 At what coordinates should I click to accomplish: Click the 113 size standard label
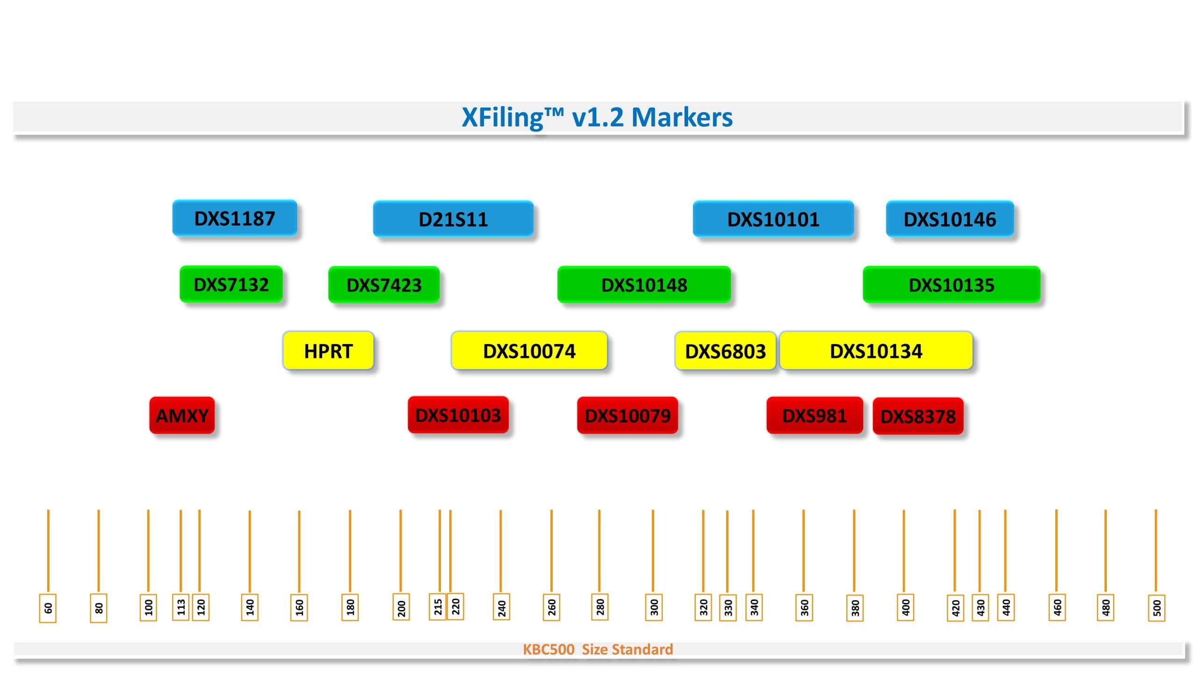coord(181,607)
